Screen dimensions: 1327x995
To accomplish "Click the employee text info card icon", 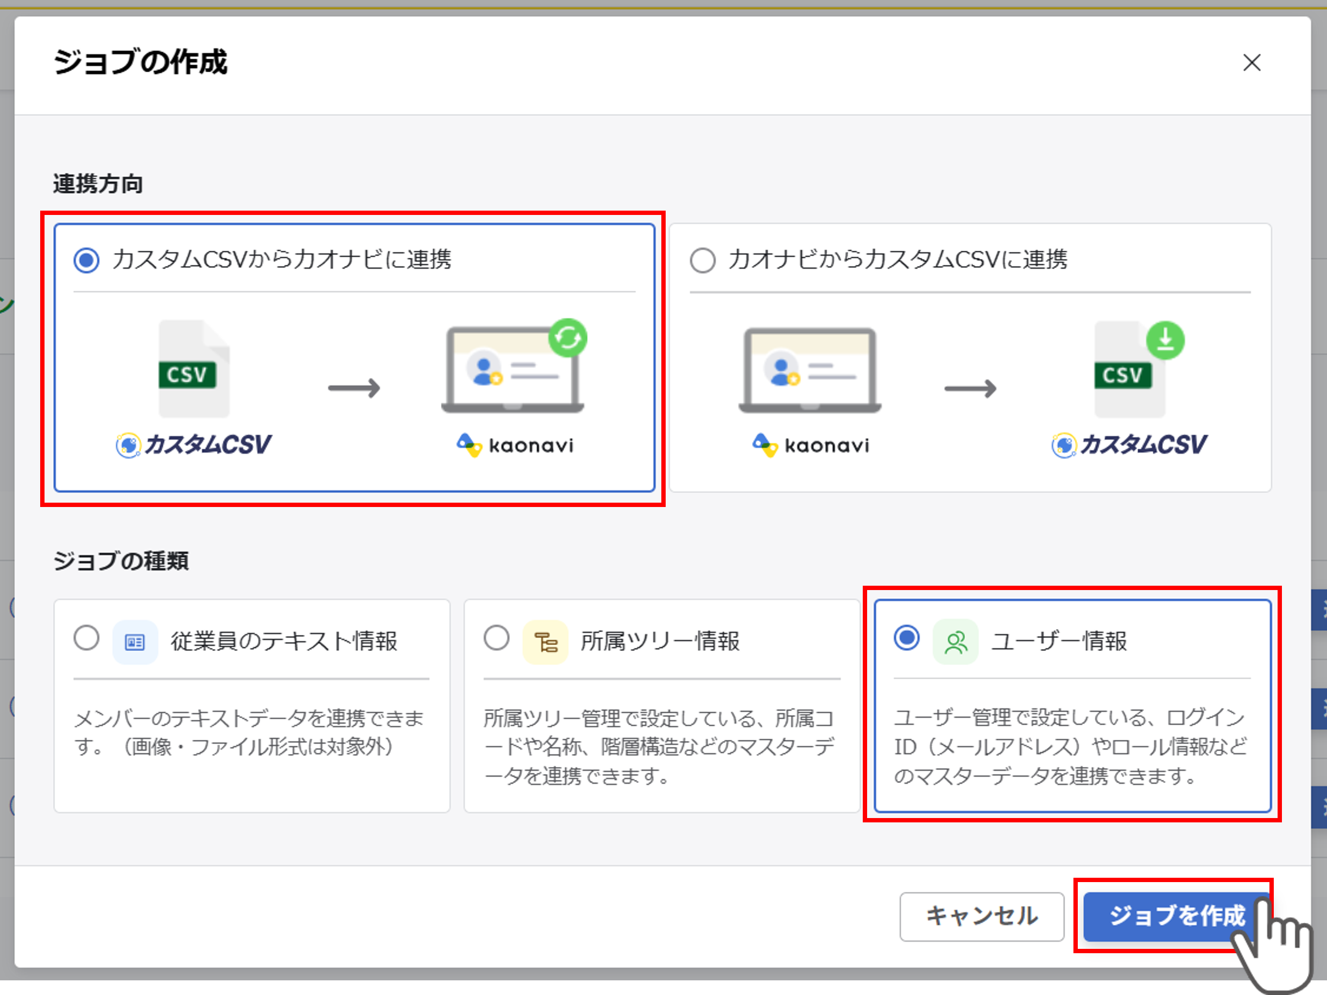I will (135, 642).
